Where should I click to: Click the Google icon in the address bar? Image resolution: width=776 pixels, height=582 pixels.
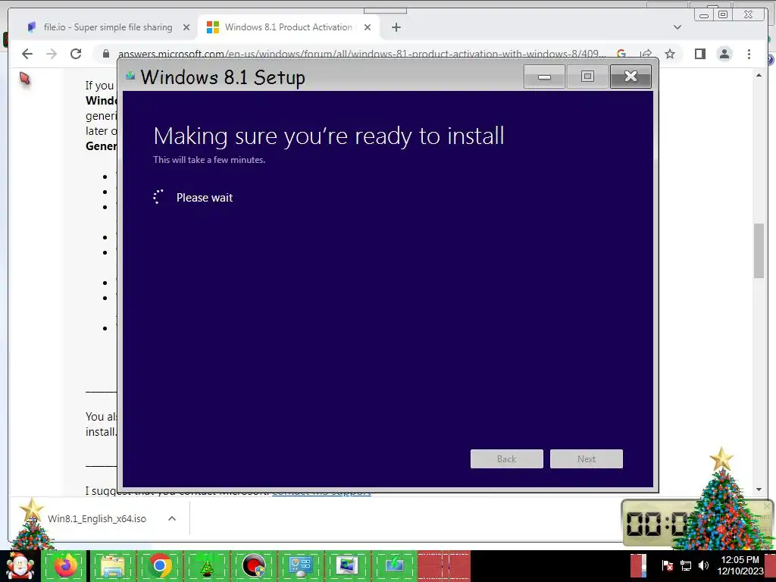[x=621, y=54]
